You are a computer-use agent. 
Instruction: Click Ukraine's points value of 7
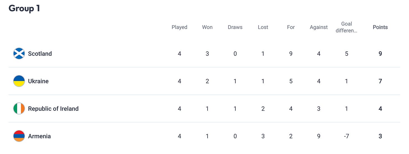[380, 81]
